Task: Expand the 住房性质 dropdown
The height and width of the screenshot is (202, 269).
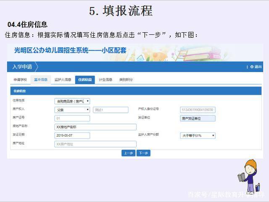Action: [x=72, y=101]
